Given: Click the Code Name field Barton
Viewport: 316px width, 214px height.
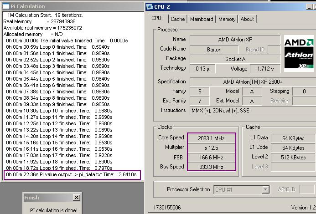Looking at the screenshot, I should point(214,50).
